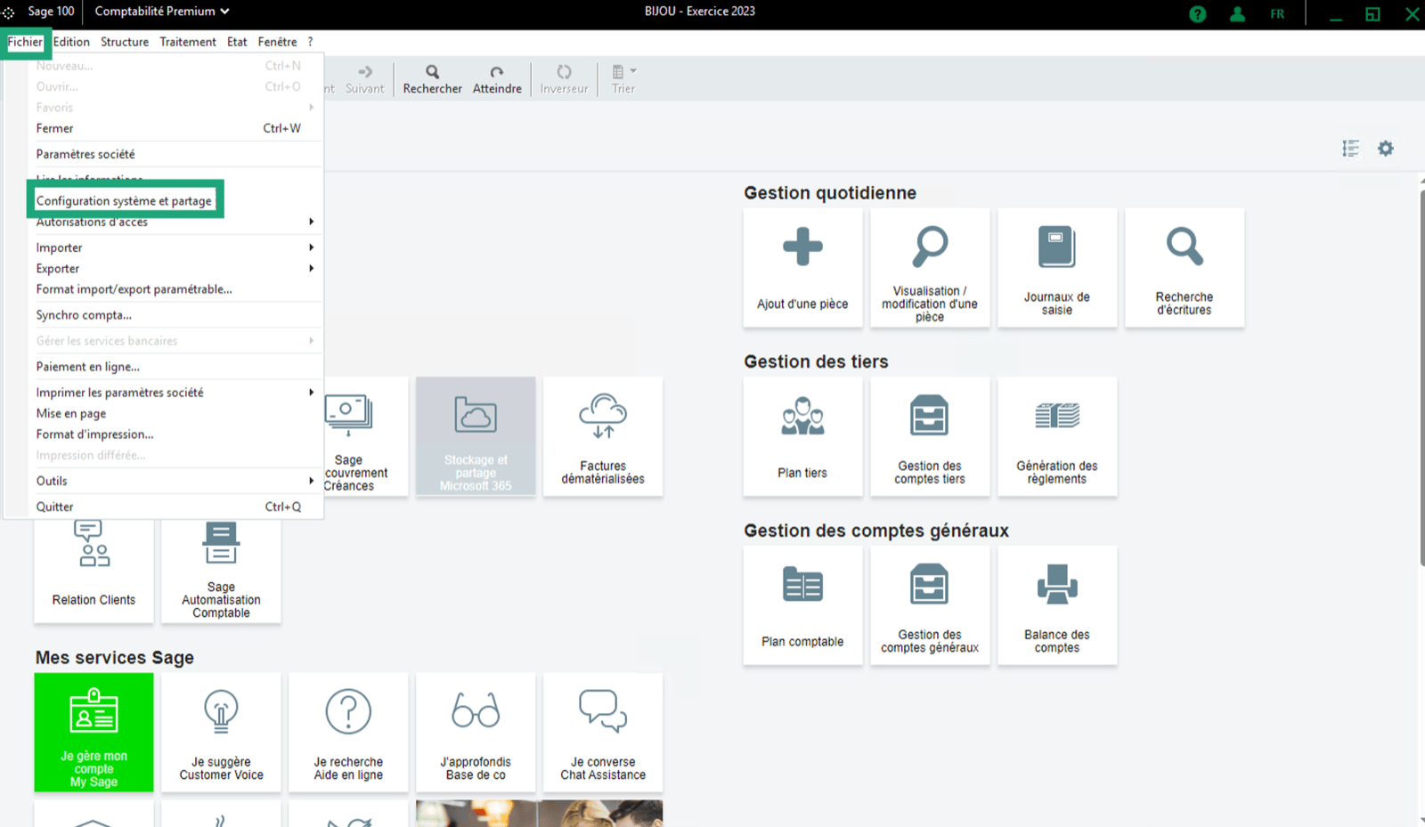Open the help question mark icon
The image size is (1425, 827).
click(1198, 14)
